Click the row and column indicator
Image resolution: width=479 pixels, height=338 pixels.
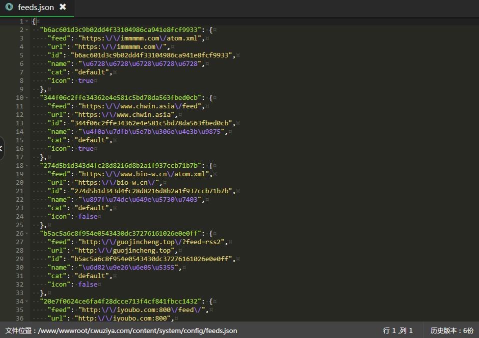tap(397, 331)
